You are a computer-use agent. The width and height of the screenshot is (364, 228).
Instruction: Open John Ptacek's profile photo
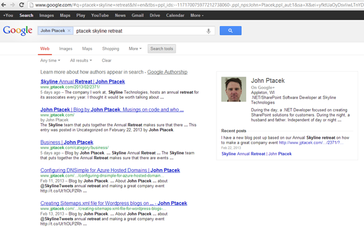(233, 89)
